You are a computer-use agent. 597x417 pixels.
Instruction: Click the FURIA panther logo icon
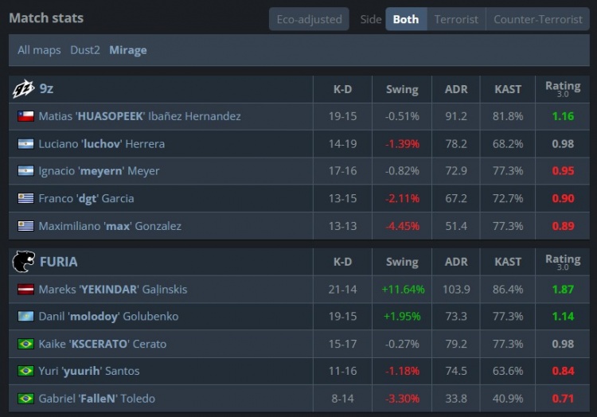click(x=24, y=261)
